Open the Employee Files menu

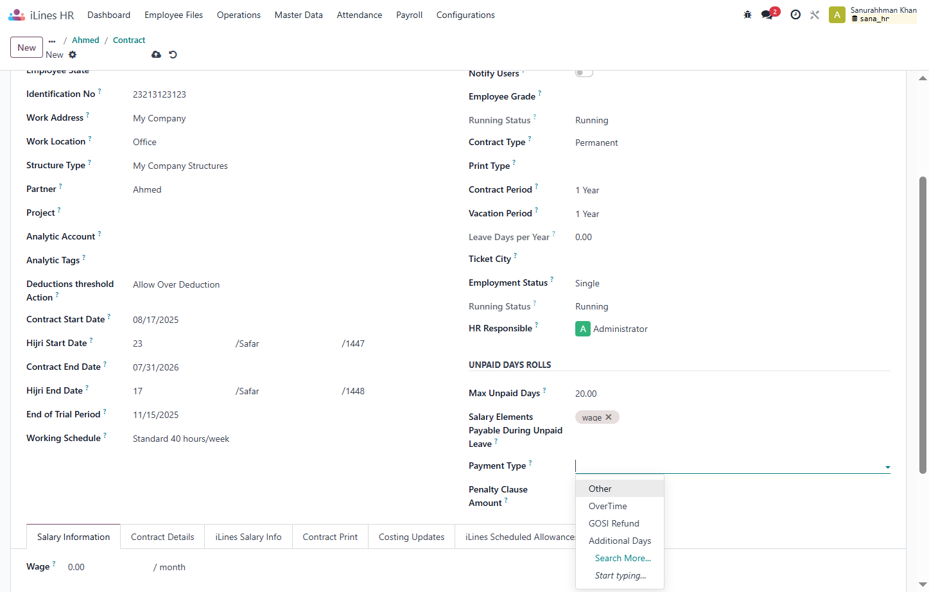click(173, 15)
